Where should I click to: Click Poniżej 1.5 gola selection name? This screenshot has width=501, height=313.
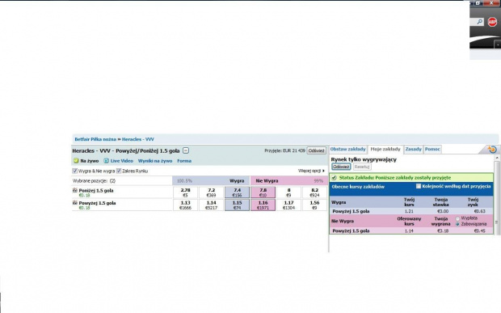point(96,191)
